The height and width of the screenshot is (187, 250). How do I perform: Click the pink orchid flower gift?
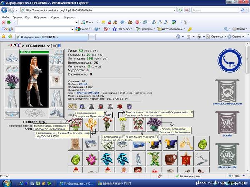(91, 159)
